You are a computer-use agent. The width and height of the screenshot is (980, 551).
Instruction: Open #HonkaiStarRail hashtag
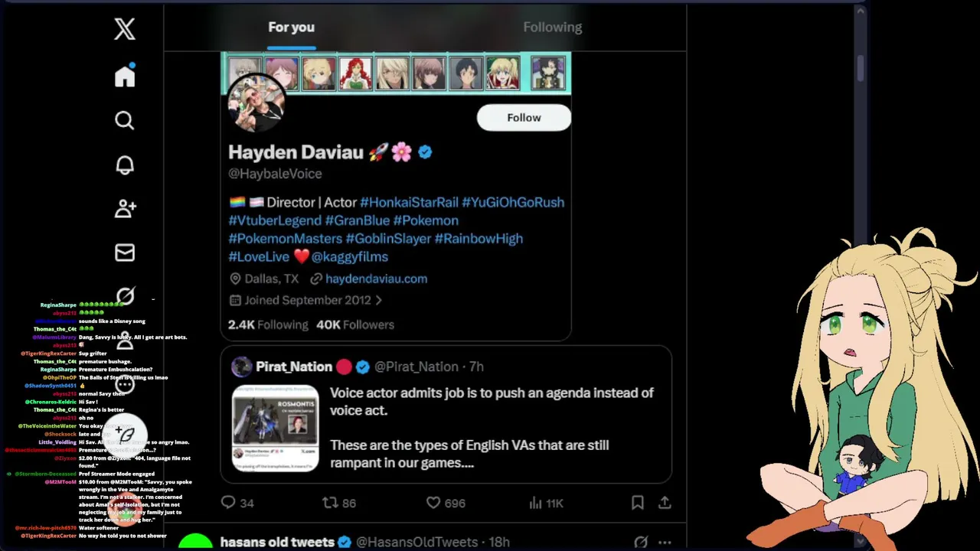[x=409, y=202]
